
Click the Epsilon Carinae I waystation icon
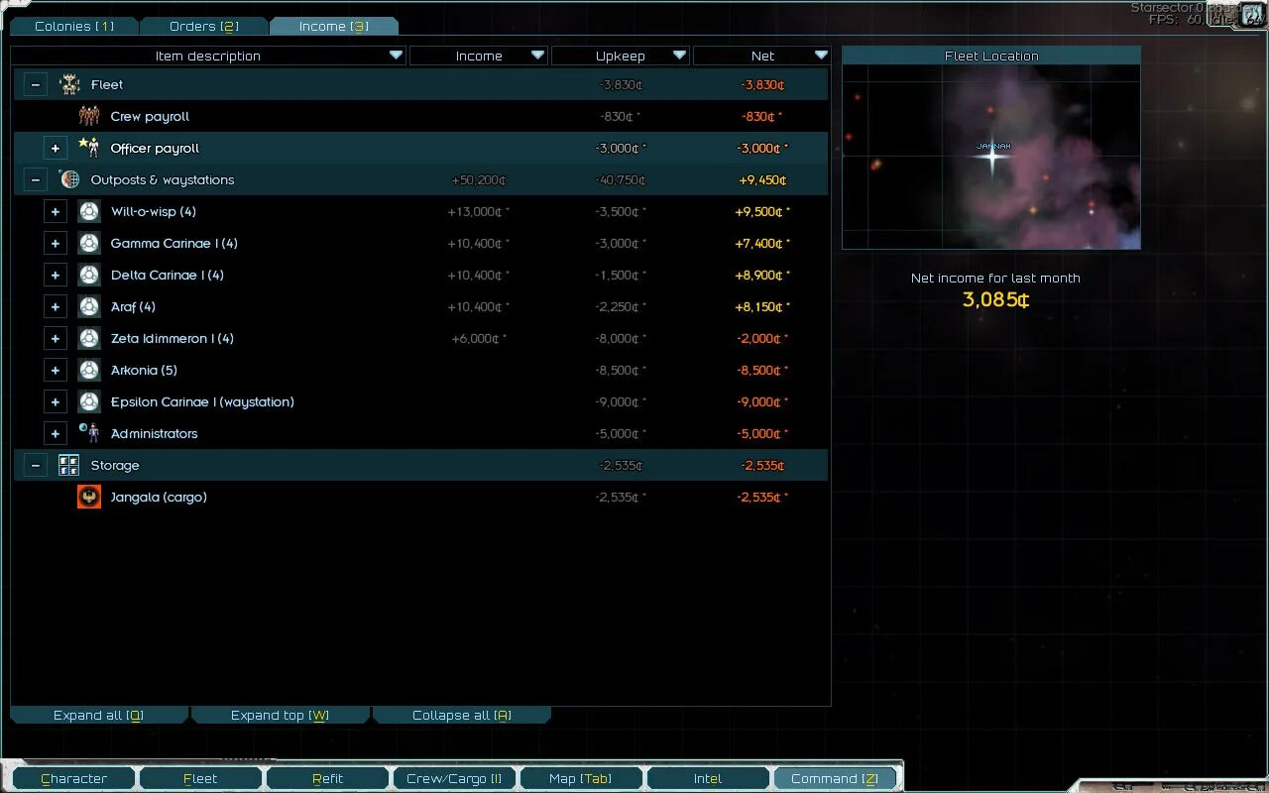click(89, 401)
